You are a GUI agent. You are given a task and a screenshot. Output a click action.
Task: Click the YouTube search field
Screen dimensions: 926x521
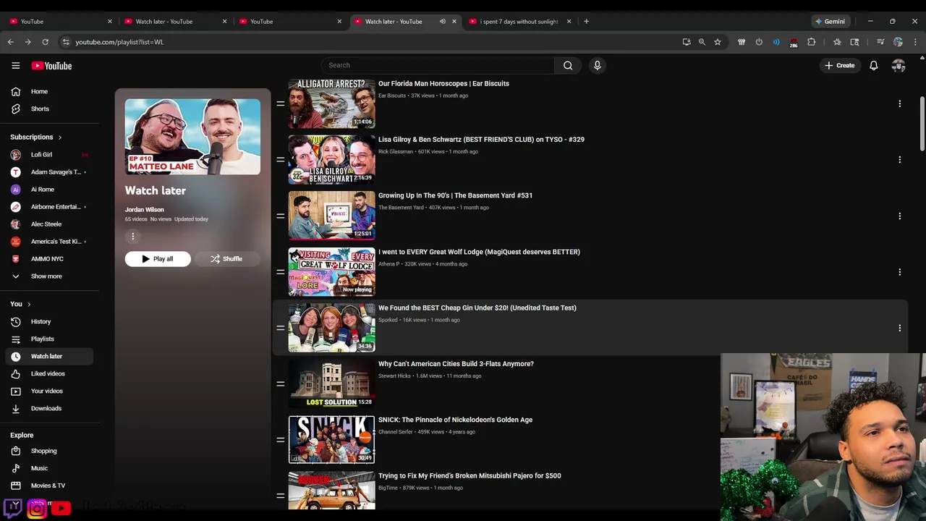[x=438, y=65]
